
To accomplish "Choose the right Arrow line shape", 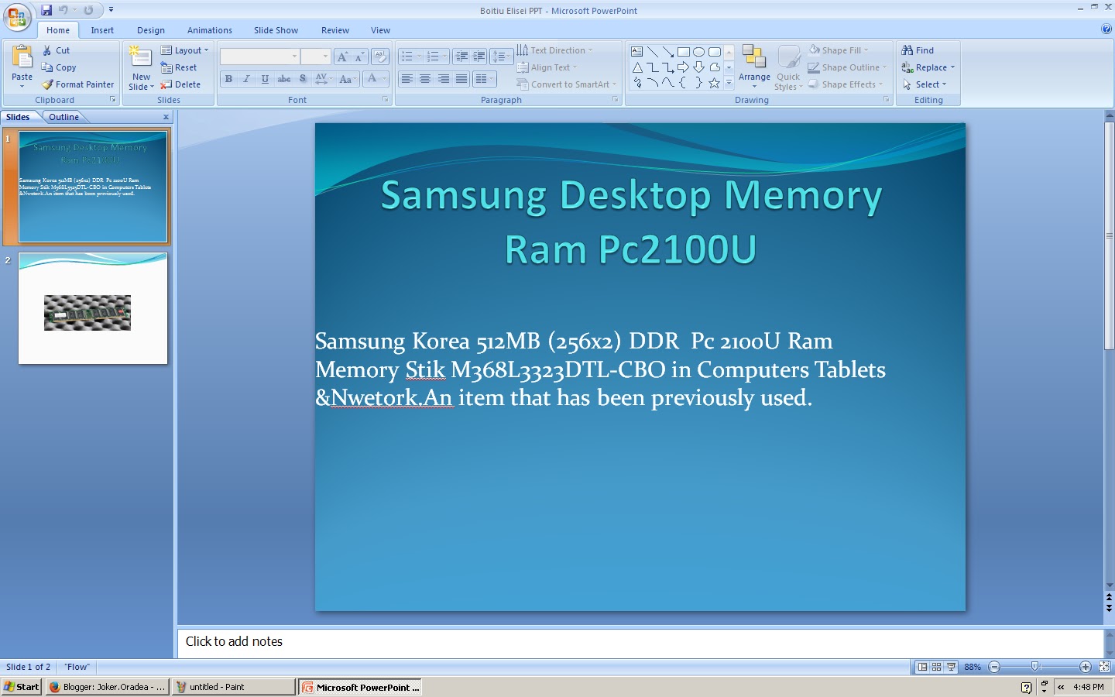I will [x=667, y=52].
